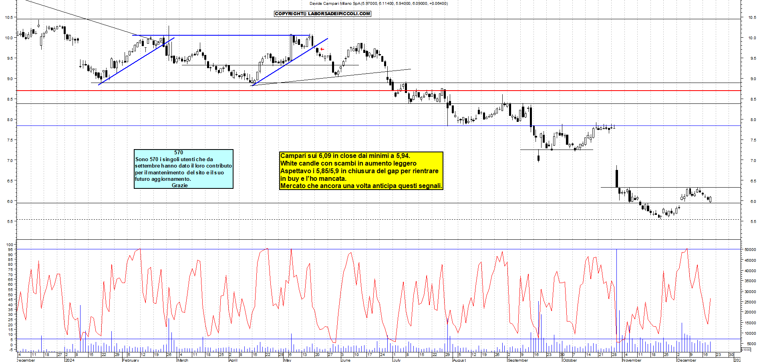Click 'White candle con scambi in aumento leggero'

point(348,163)
